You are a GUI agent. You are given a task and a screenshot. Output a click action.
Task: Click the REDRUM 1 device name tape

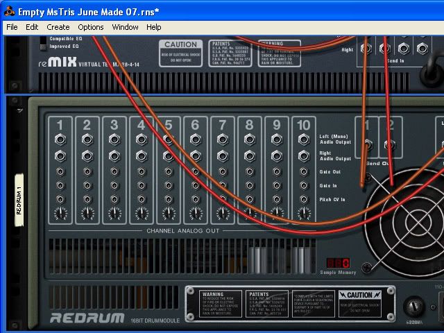19,200
